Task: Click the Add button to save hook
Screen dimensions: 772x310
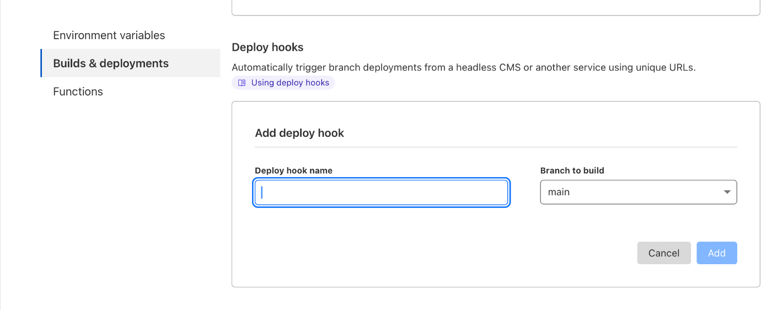Action: [x=717, y=253]
